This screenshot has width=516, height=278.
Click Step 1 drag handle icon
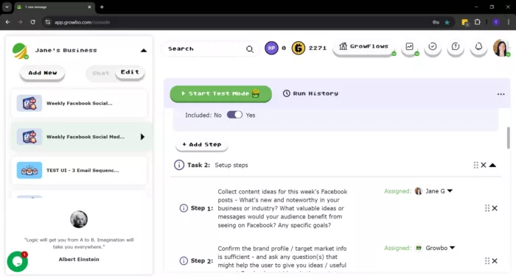487,208
